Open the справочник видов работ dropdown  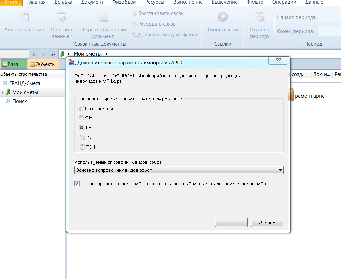(179, 170)
